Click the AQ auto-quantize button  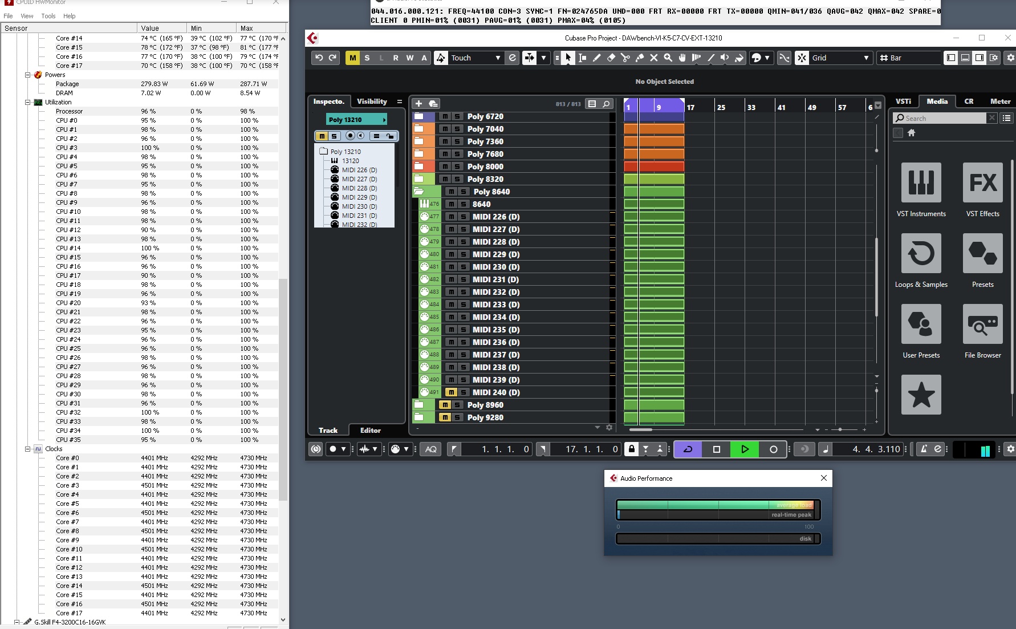click(x=431, y=449)
